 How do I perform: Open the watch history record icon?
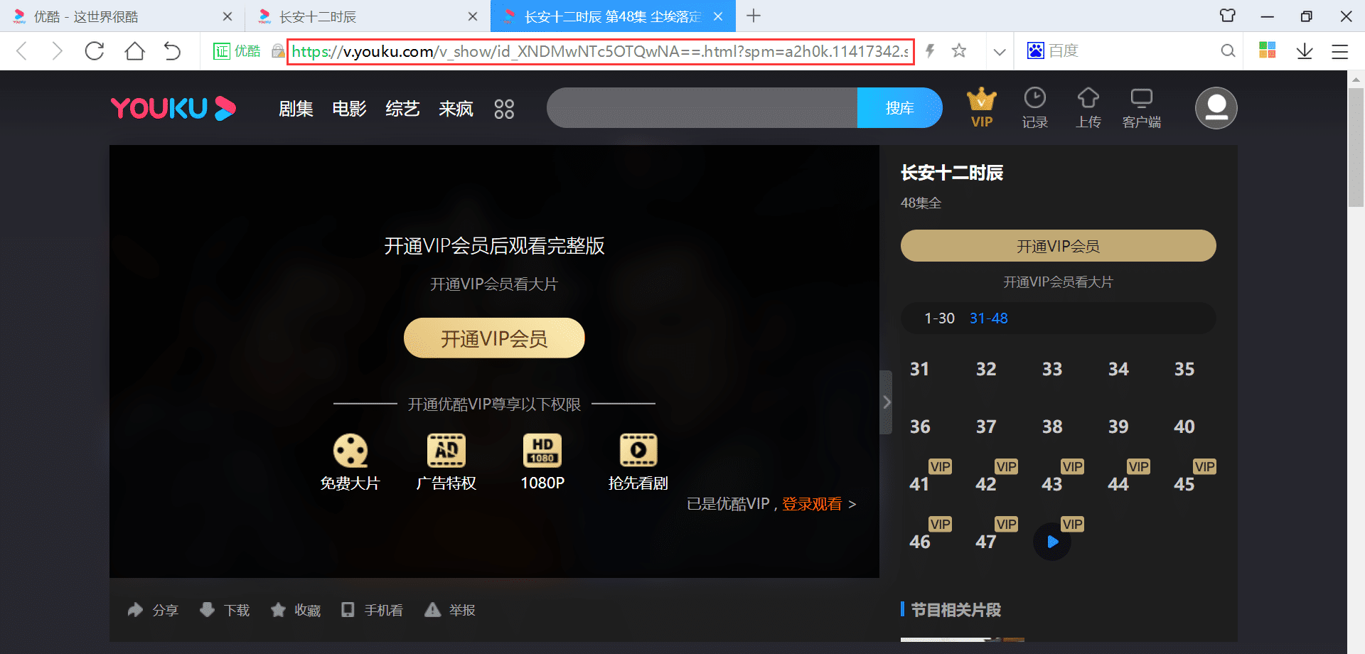(1034, 99)
